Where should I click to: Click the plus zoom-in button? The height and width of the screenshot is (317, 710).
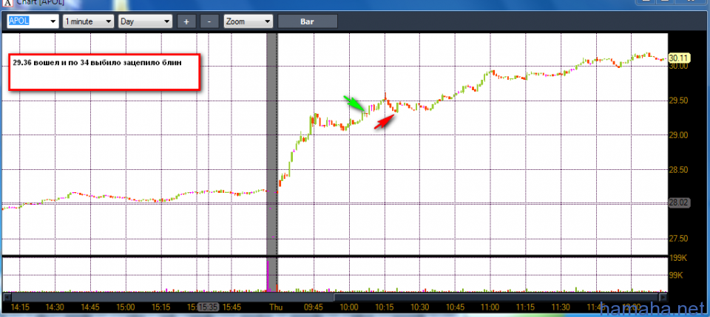pyautogui.click(x=186, y=21)
